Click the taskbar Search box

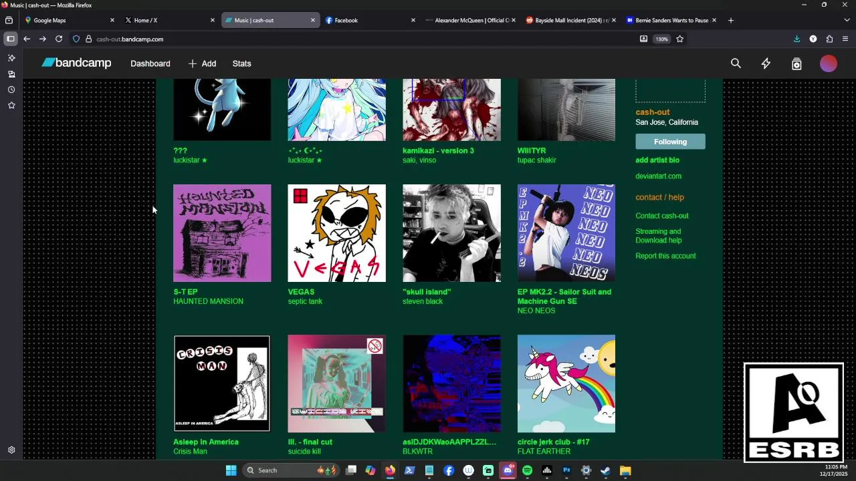click(x=291, y=470)
